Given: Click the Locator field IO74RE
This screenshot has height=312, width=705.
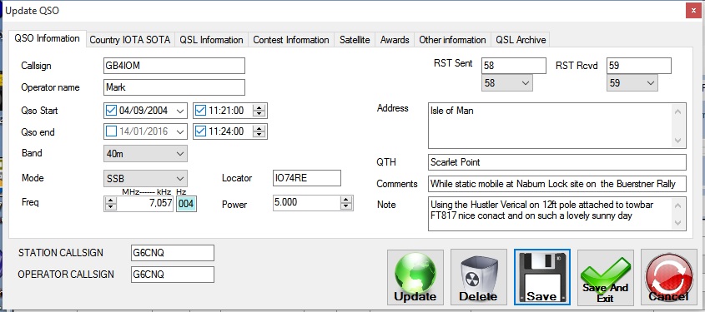Looking at the screenshot, I should pyautogui.click(x=307, y=178).
